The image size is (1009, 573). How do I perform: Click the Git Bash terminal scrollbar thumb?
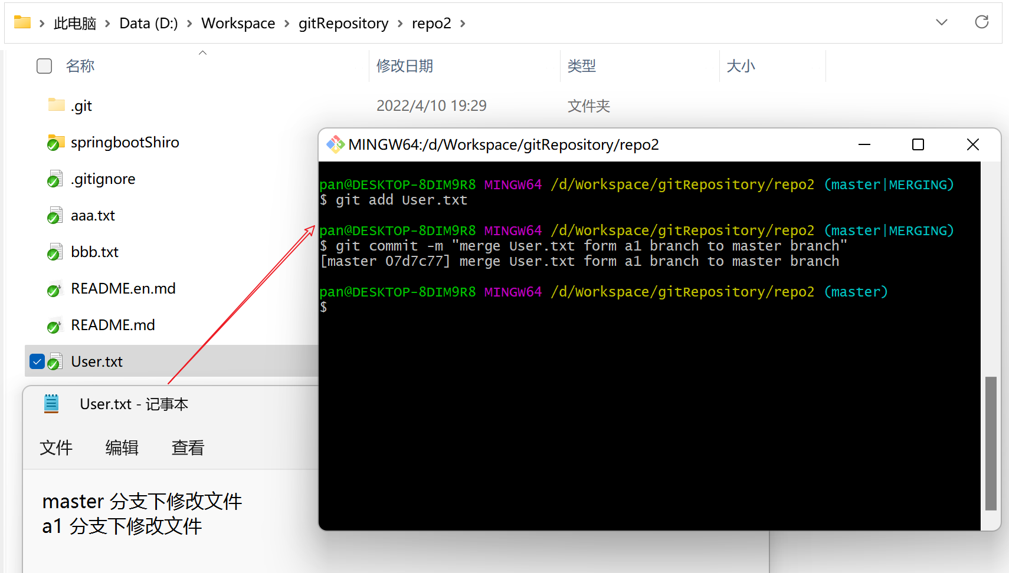(991, 443)
